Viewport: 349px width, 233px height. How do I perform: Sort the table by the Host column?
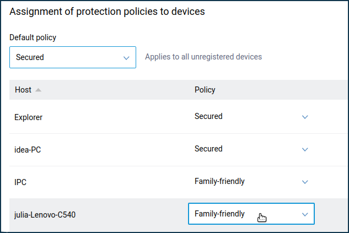point(23,90)
